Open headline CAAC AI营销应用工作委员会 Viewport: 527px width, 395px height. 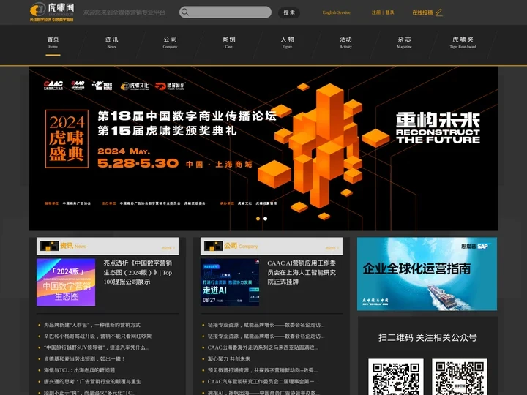[x=302, y=272]
